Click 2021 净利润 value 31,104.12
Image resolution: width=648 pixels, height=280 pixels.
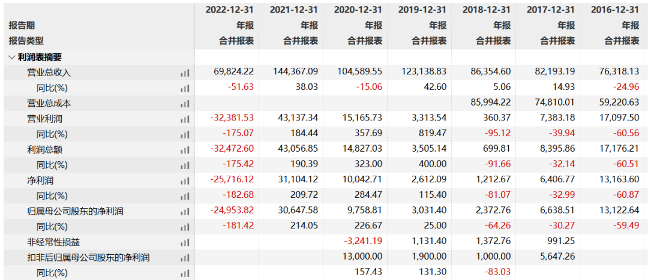294,180
